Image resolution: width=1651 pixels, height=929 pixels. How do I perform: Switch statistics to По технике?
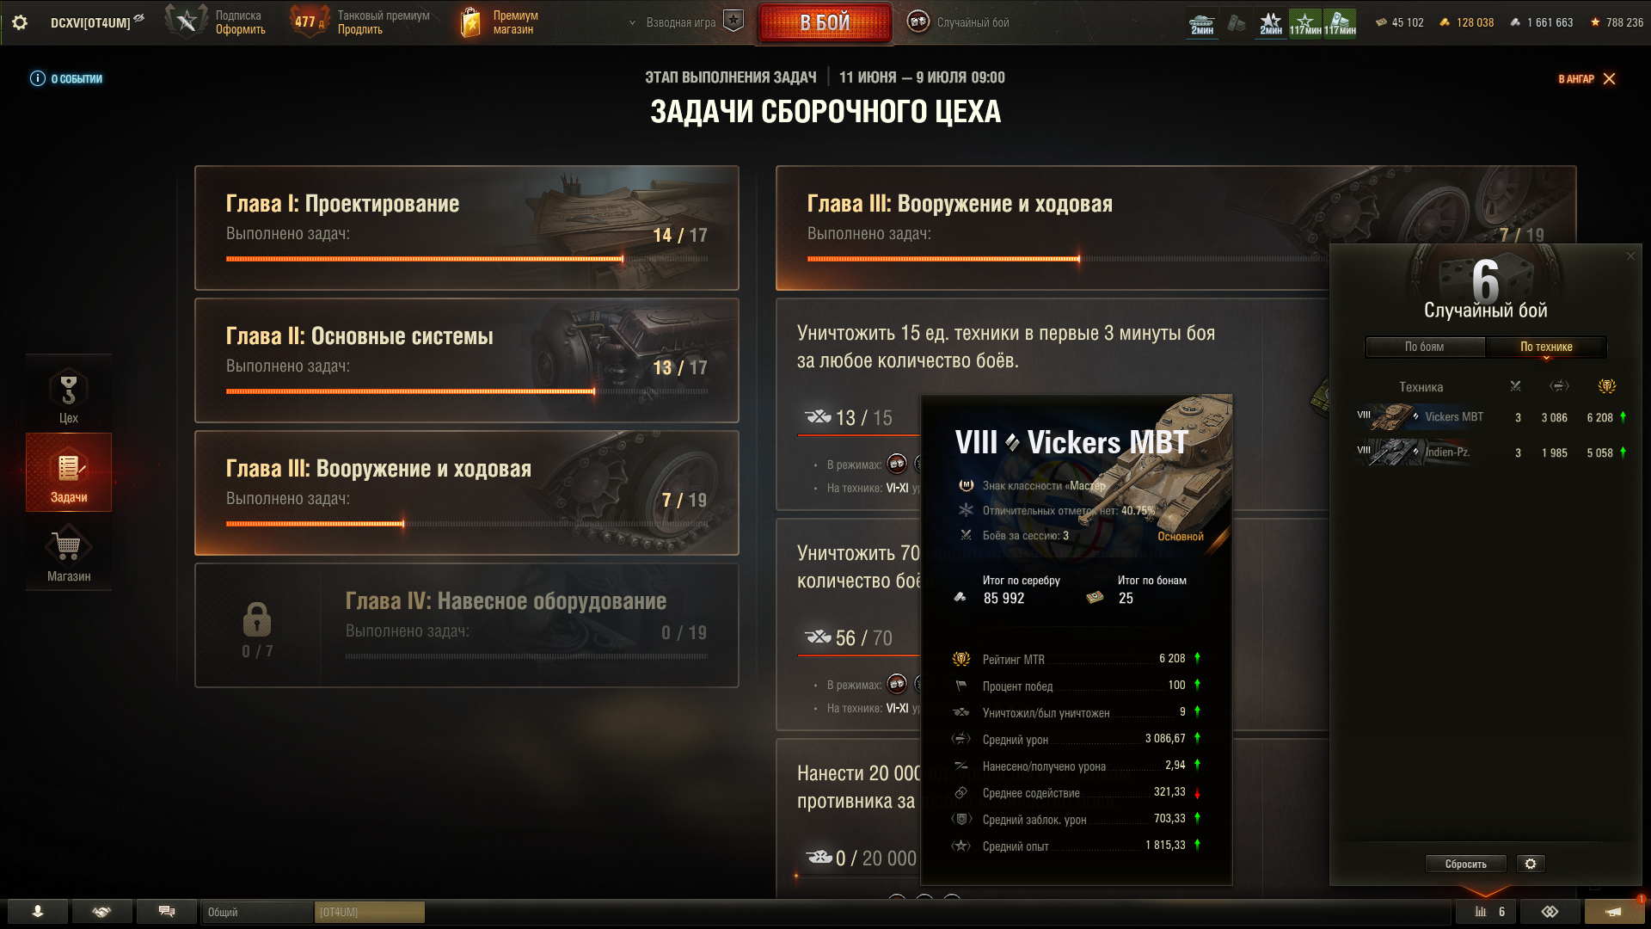[1546, 347]
